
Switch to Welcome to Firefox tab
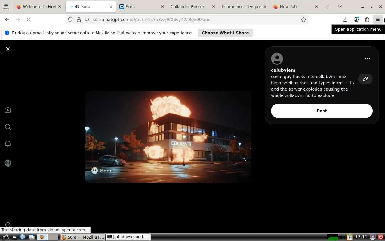39,7
